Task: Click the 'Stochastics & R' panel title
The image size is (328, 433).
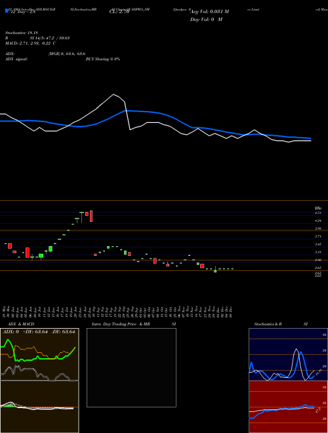Action: click(x=268, y=324)
